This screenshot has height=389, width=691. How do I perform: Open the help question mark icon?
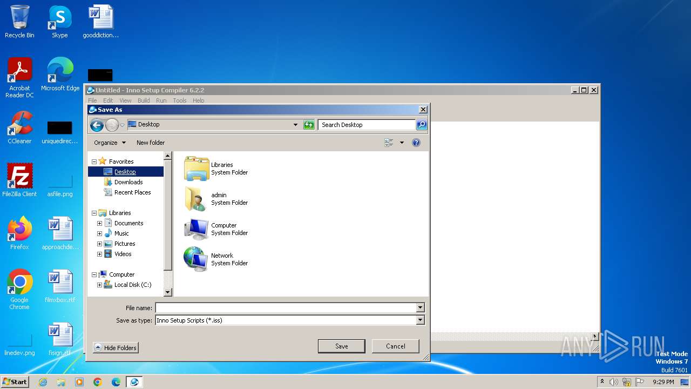pyautogui.click(x=416, y=143)
